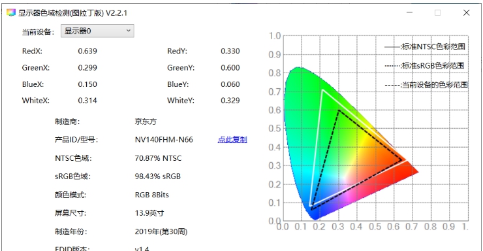Click the window title 显示器色域检测(图拉丁版) V2.2.1
The width and height of the screenshot is (483, 251).
(72, 13)
